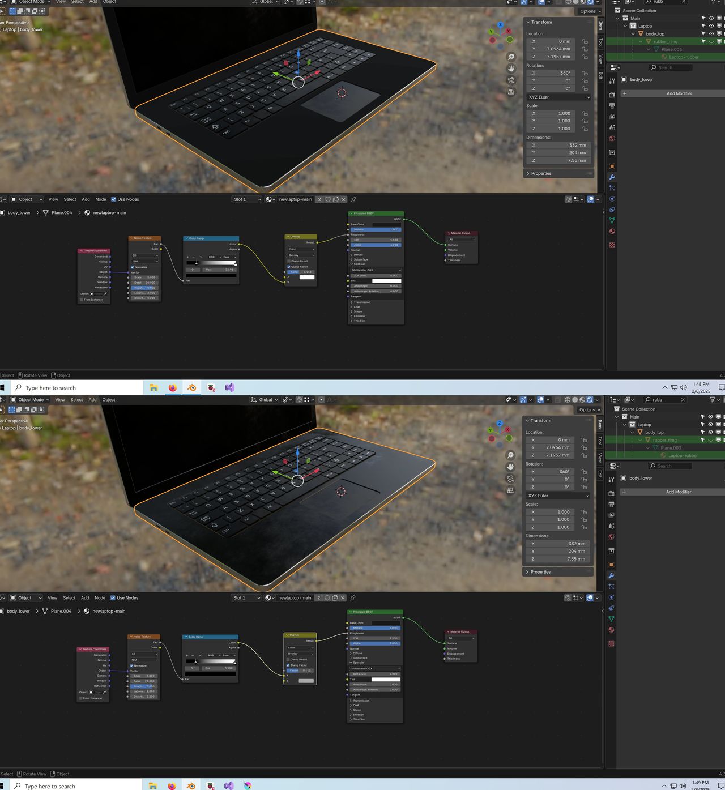Open Particles properties tab in upper properties editor
Viewport: 725px width, 790px height.
[x=612, y=188]
